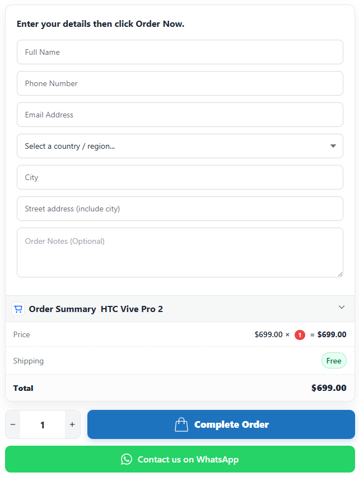Click the shopping bag icon on Complete Order
The image size is (359, 477).
point(181,424)
